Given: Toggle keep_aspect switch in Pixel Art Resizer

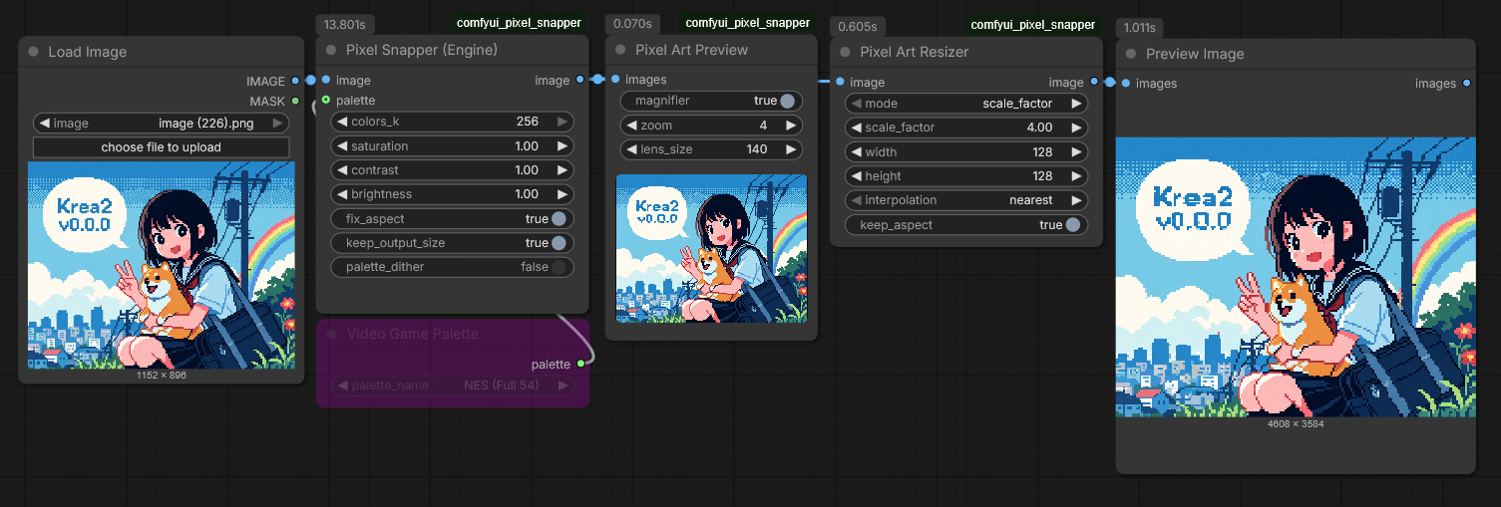Looking at the screenshot, I should 1072,225.
